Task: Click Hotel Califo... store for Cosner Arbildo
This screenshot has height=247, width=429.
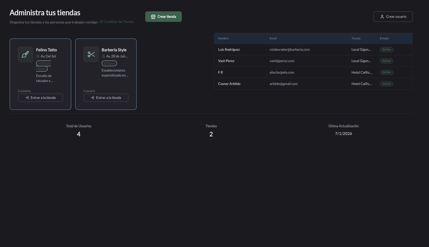Action: [x=362, y=84]
